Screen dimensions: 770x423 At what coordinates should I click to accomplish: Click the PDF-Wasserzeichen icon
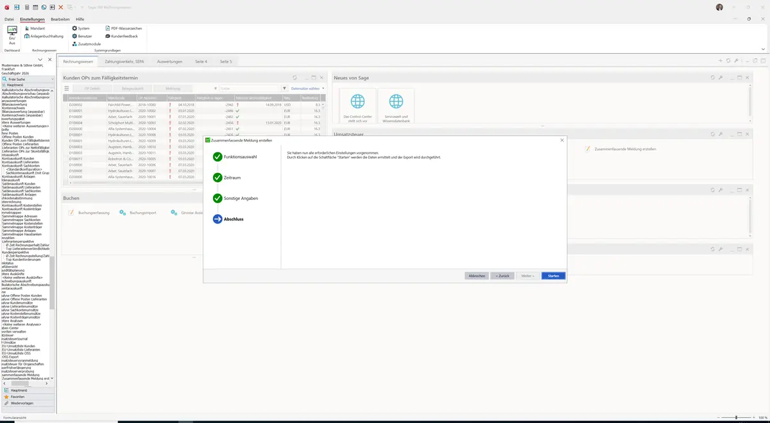pos(107,29)
